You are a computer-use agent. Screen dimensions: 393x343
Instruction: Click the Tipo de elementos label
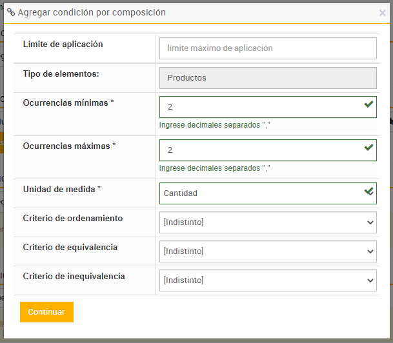point(61,73)
